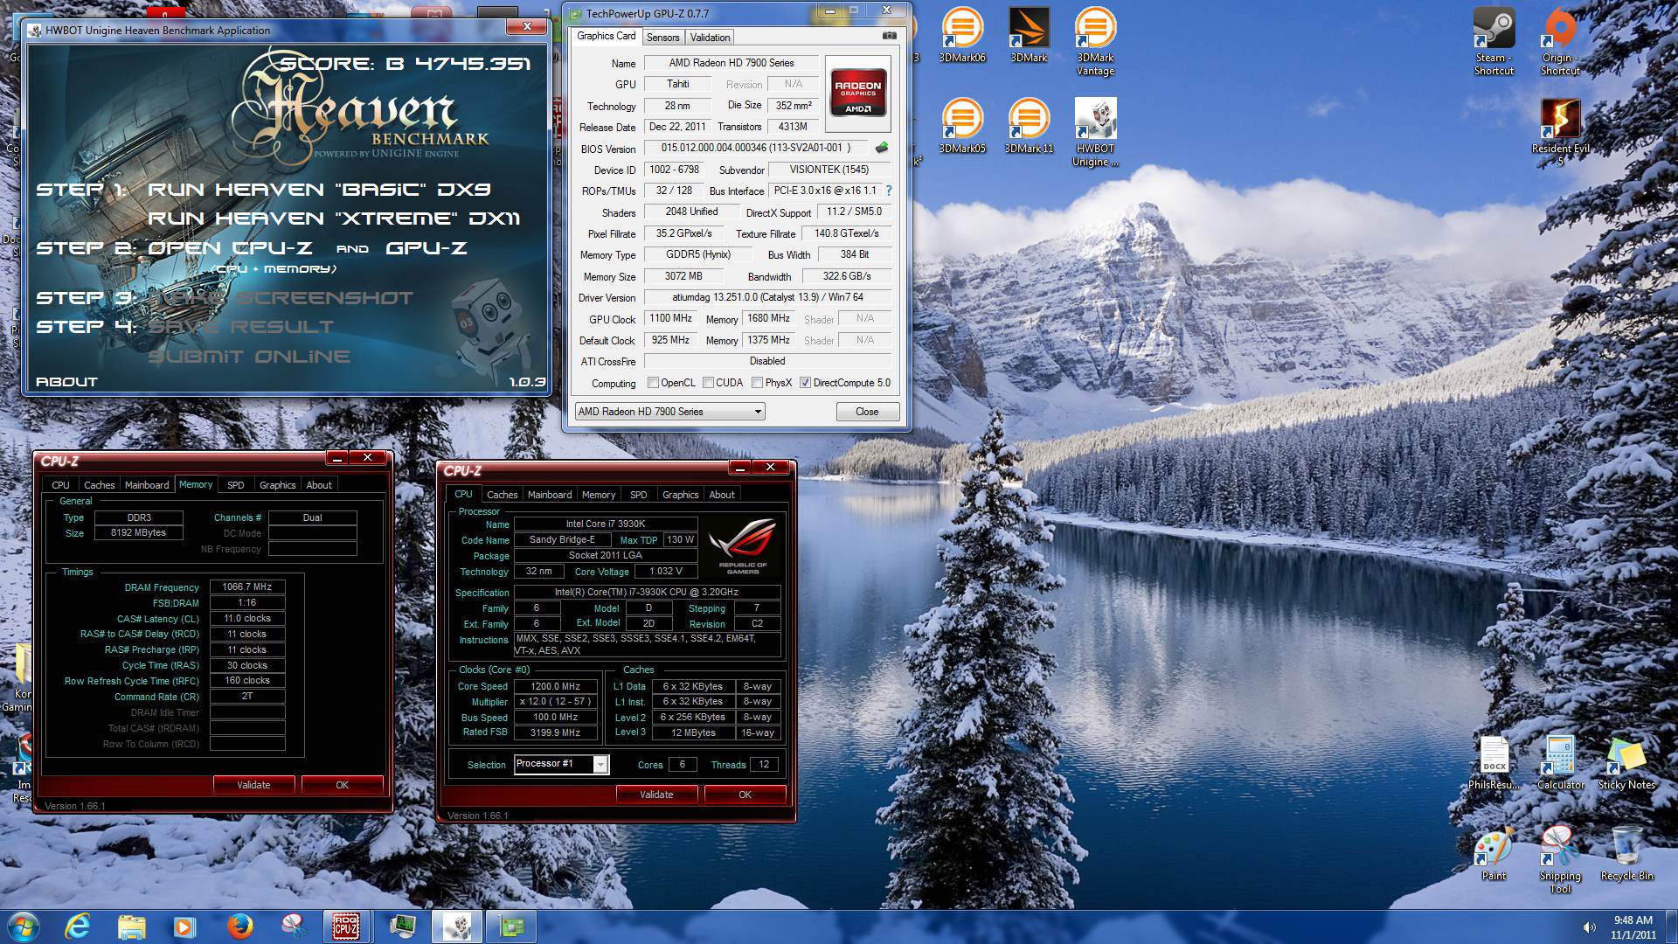Open the Mainboard tab in Memory CPU-Z window

(x=147, y=485)
